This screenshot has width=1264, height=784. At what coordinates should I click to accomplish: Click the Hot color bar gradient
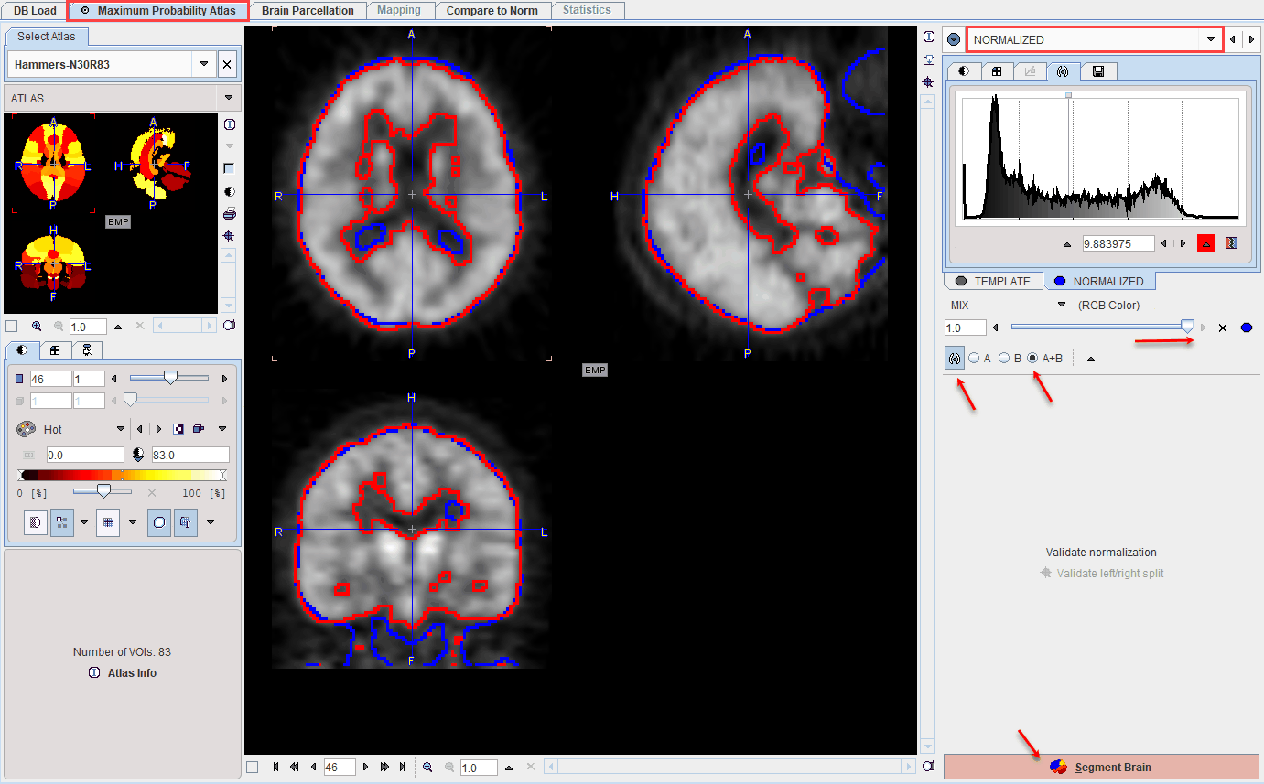click(x=121, y=476)
